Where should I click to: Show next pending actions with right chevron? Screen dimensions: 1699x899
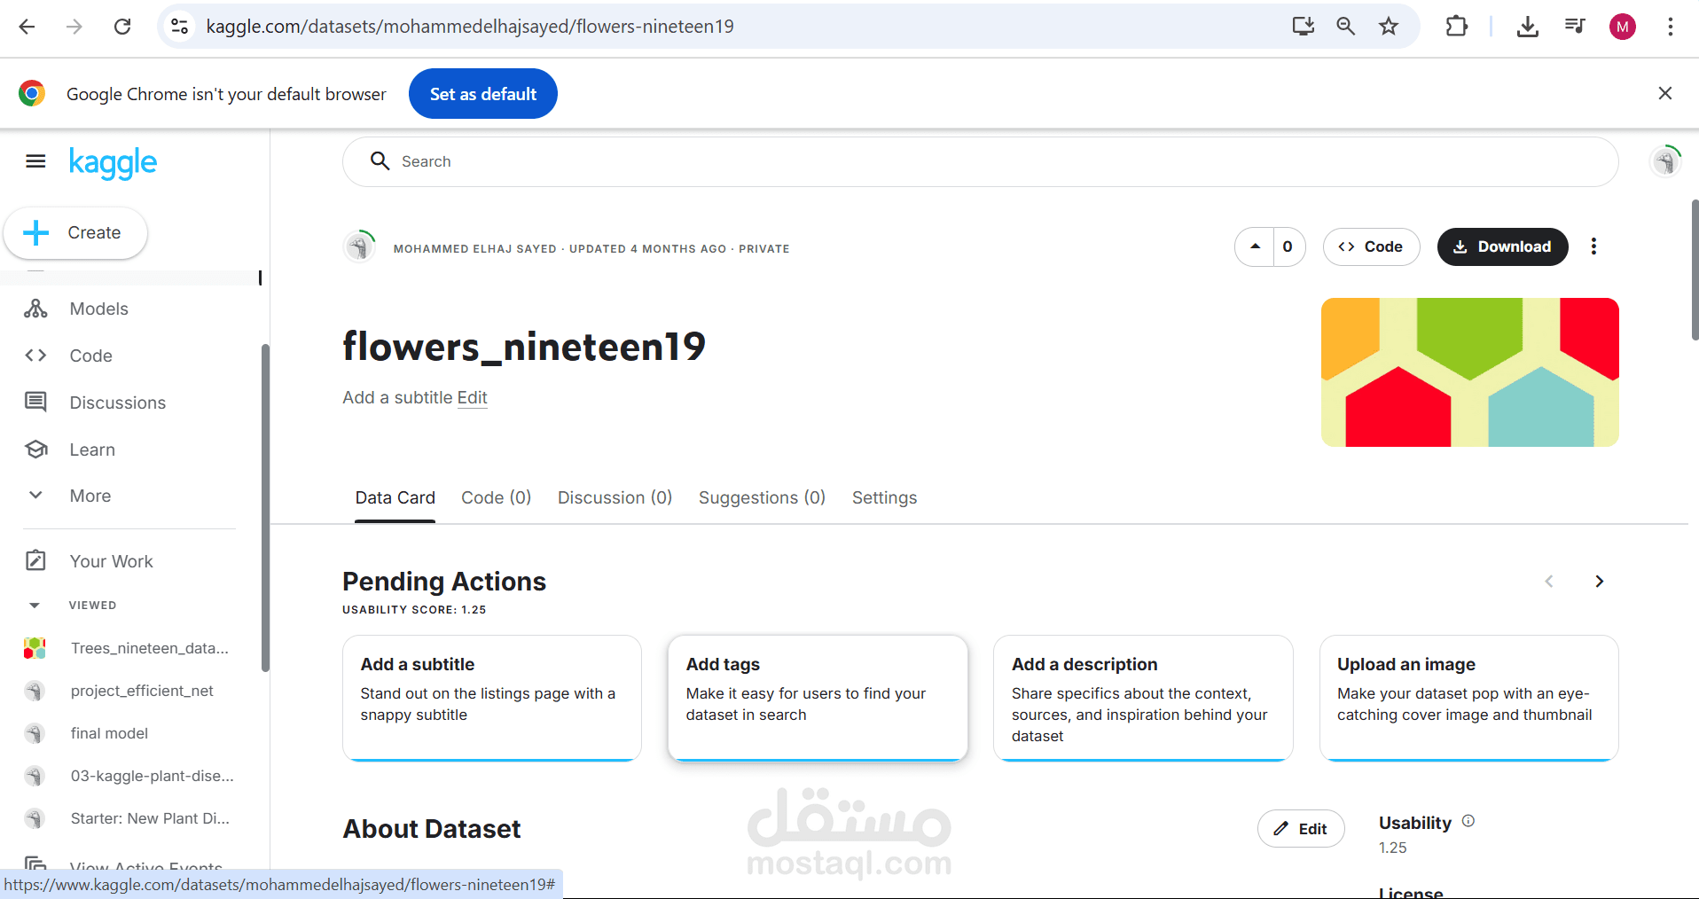pyautogui.click(x=1599, y=582)
